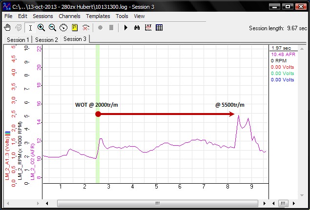Switch to Session 2 tab

point(46,39)
